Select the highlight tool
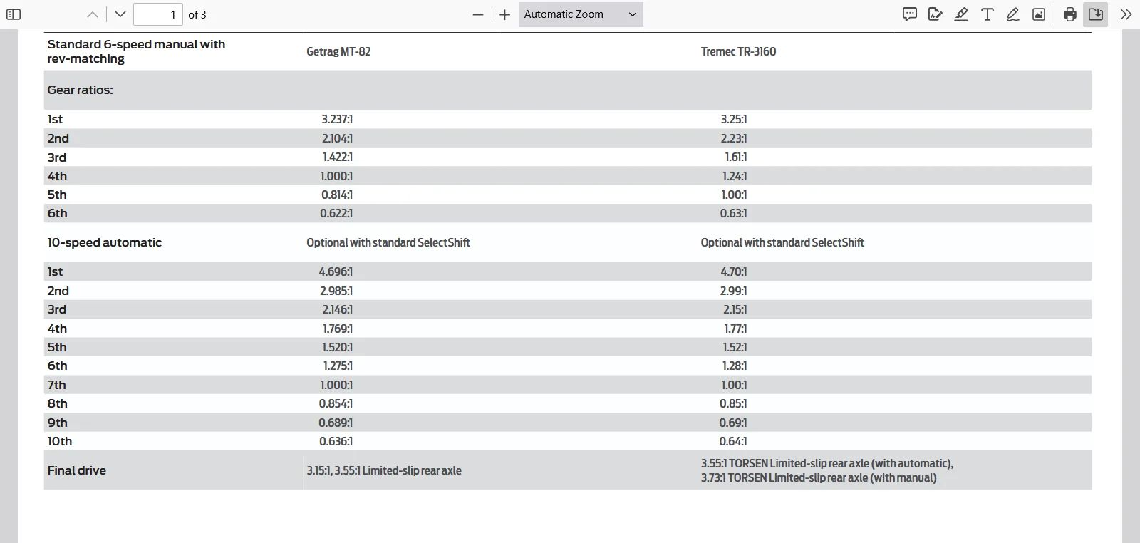This screenshot has width=1140, height=543. (x=961, y=14)
